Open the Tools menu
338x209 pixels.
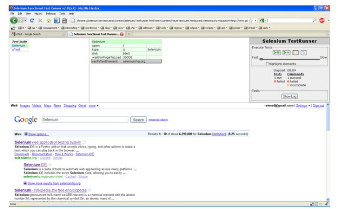62,14
